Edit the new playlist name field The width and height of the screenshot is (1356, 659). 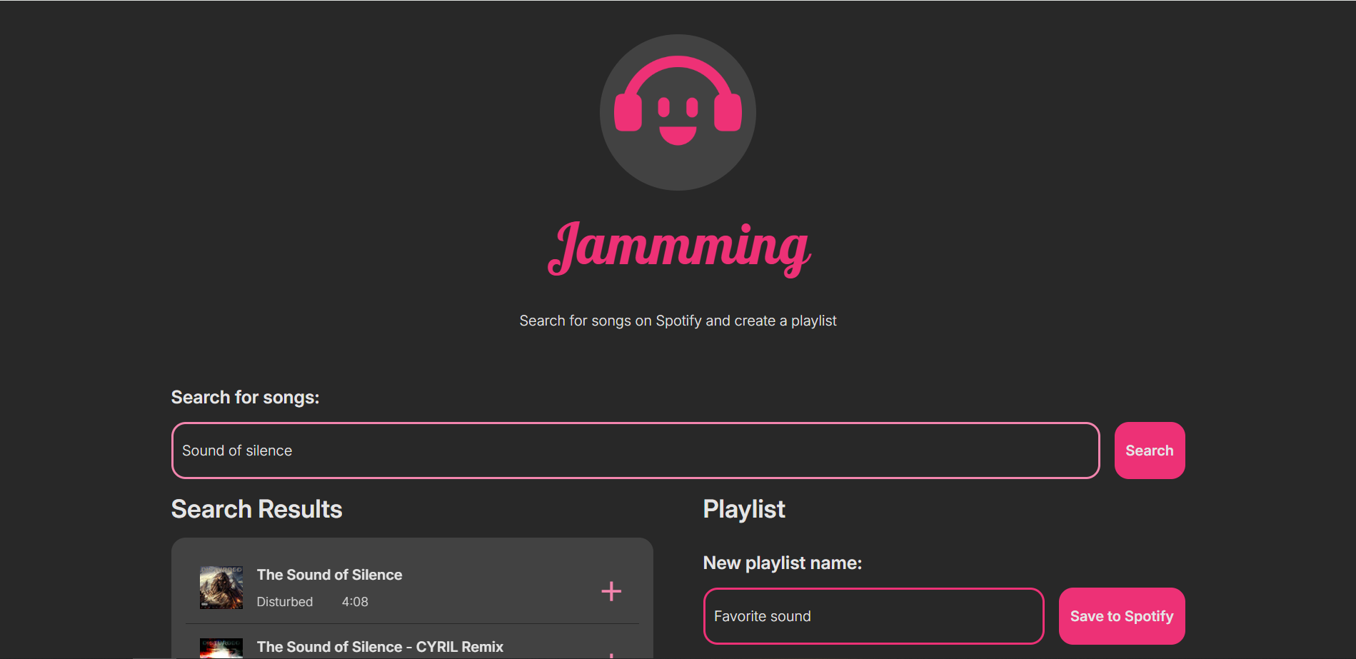tap(873, 616)
